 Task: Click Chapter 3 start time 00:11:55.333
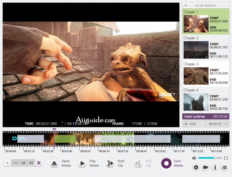pos(219,73)
